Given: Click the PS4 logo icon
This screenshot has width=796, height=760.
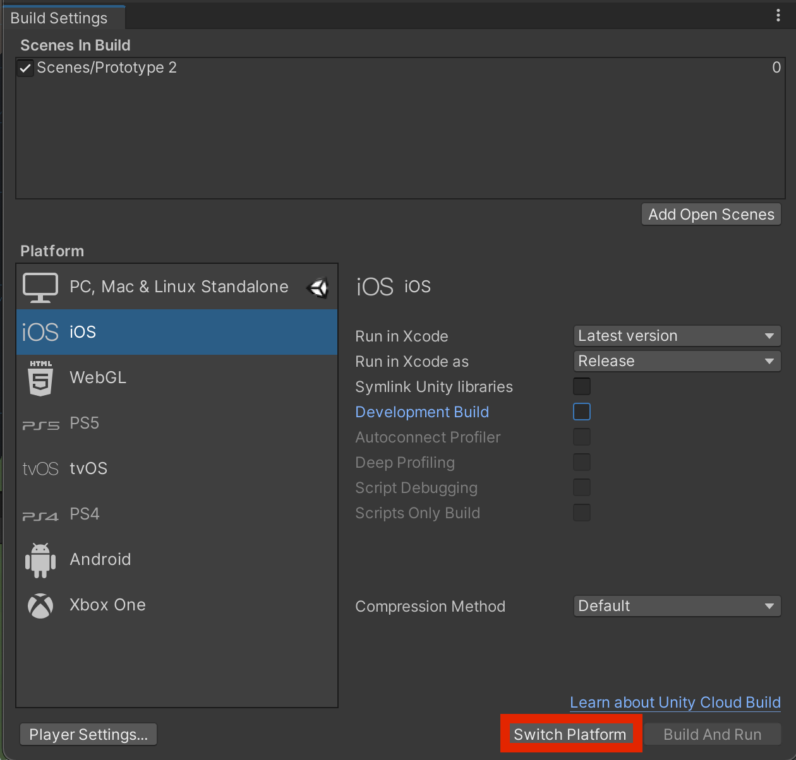Looking at the screenshot, I should [40, 516].
